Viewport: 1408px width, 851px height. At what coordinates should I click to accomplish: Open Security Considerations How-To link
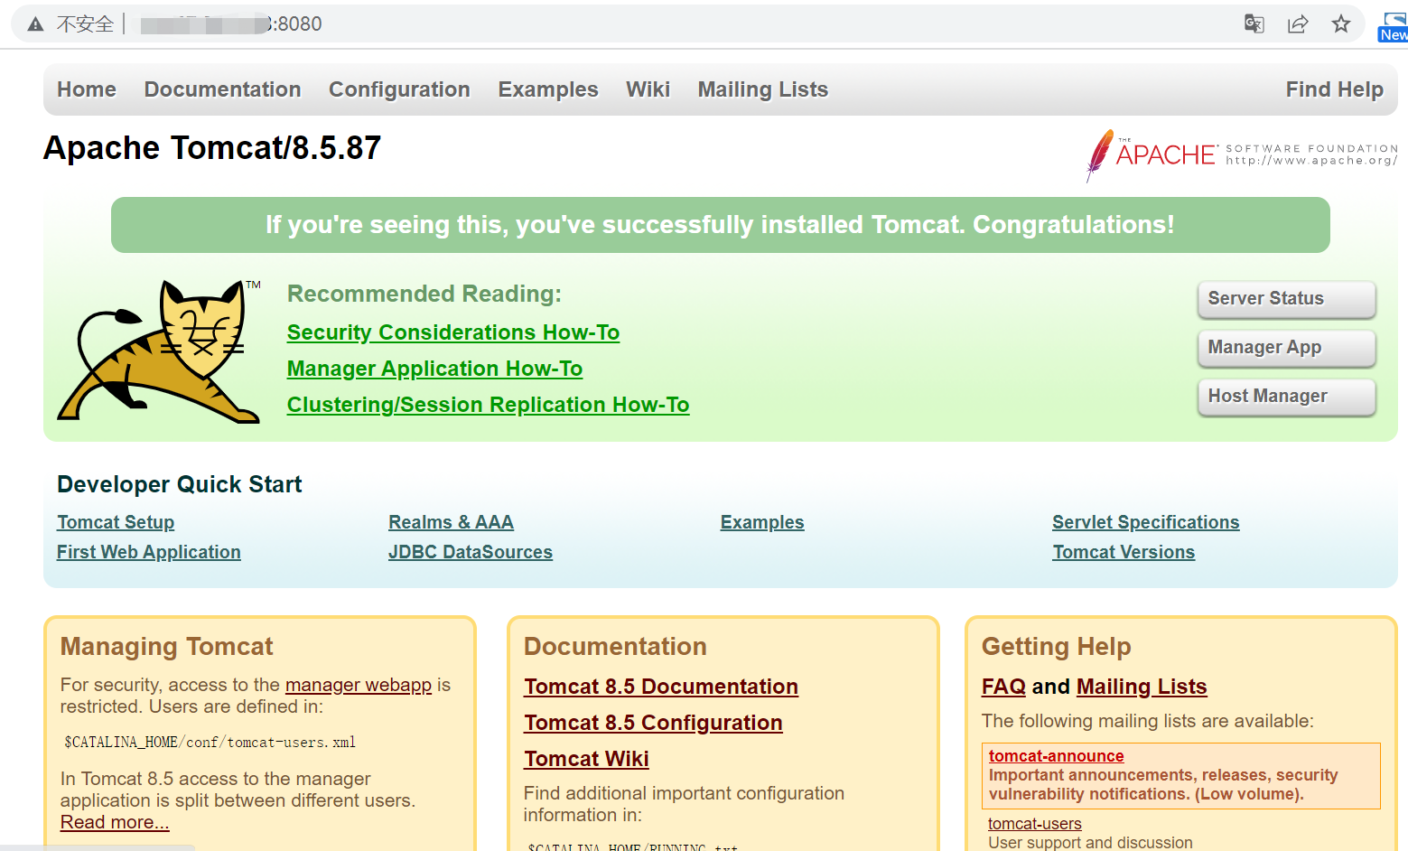pos(453,332)
